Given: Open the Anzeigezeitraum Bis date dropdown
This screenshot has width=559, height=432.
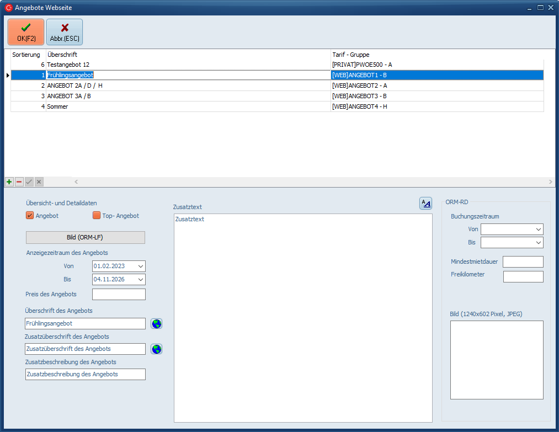Looking at the screenshot, I should 140,280.
